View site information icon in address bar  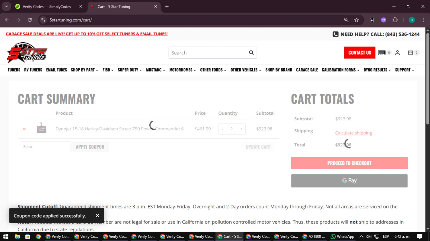43,20
